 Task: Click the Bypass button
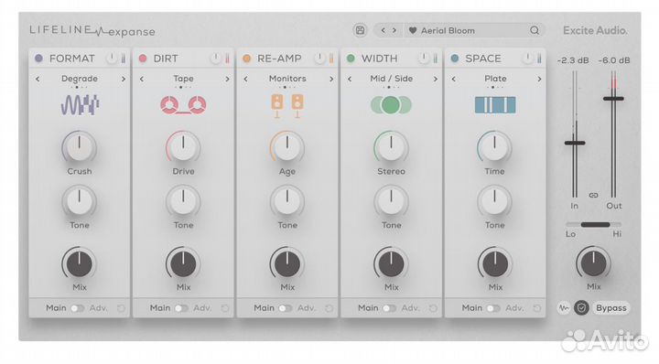pos(611,308)
